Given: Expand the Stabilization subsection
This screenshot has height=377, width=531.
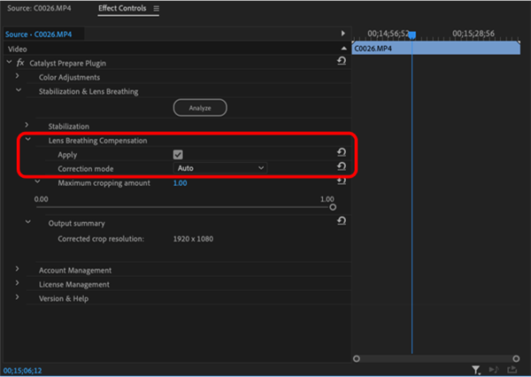Looking at the screenshot, I should point(27,126).
